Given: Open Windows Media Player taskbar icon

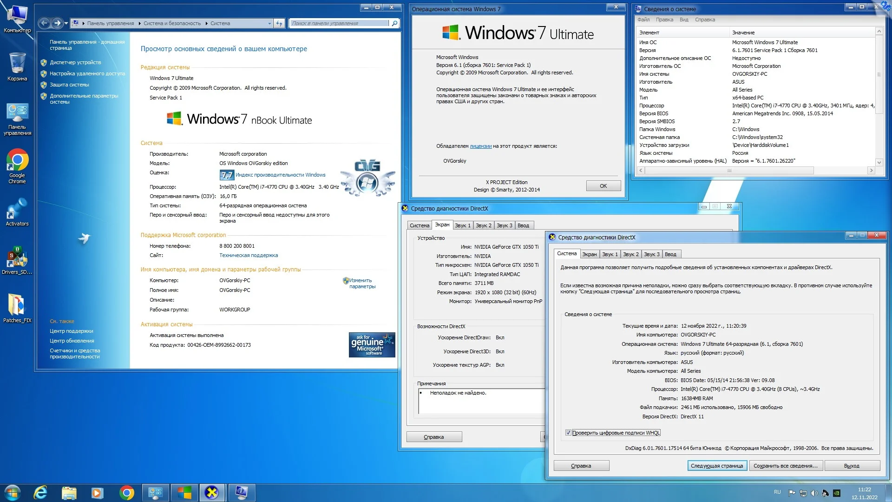Looking at the screenshot, I should tap(97, 492).
